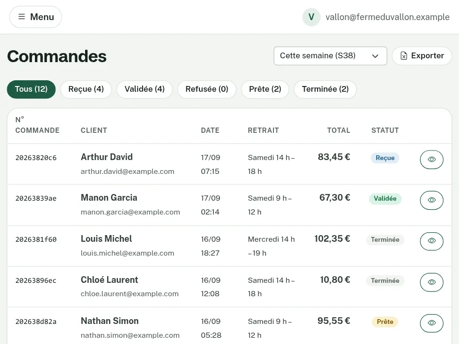Open Louis Michel's order with eye icon
This screenshot has width=459, height=344.
431,241
